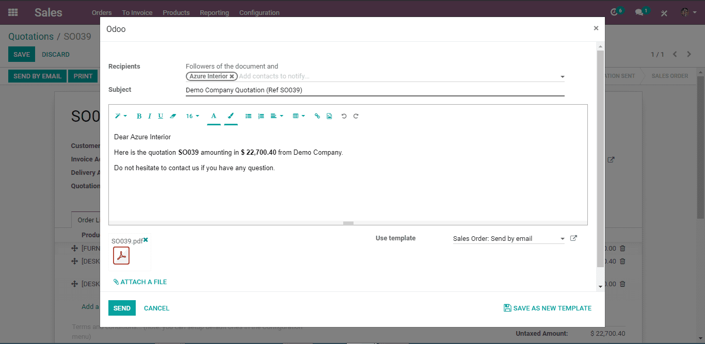The image size is (705, 344).
Task: Click the undo icon in editor
Action: click(x=344, y=116)
